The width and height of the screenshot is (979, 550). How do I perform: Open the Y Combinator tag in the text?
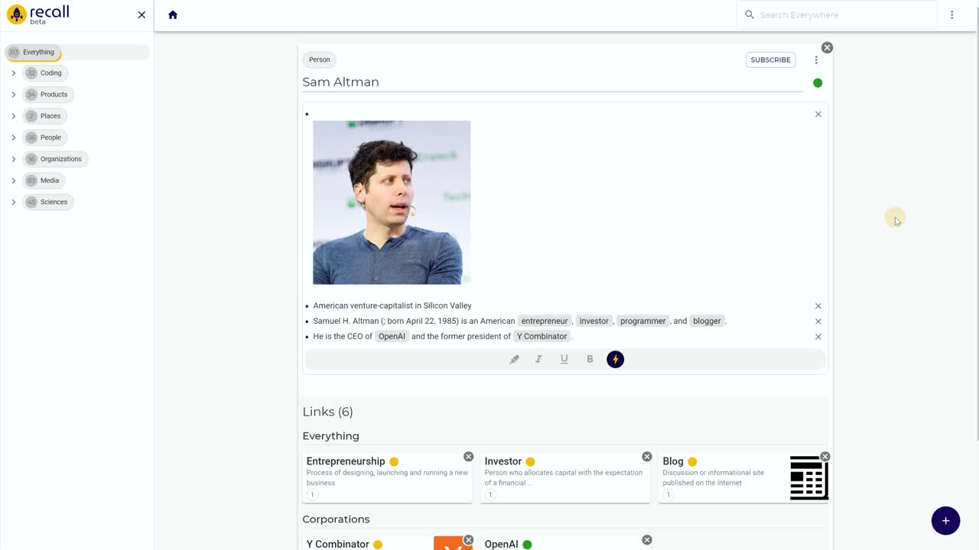pos(542,336)
